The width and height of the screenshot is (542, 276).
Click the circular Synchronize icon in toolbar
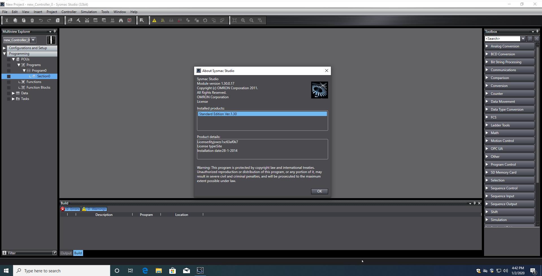tap(205, 20)
